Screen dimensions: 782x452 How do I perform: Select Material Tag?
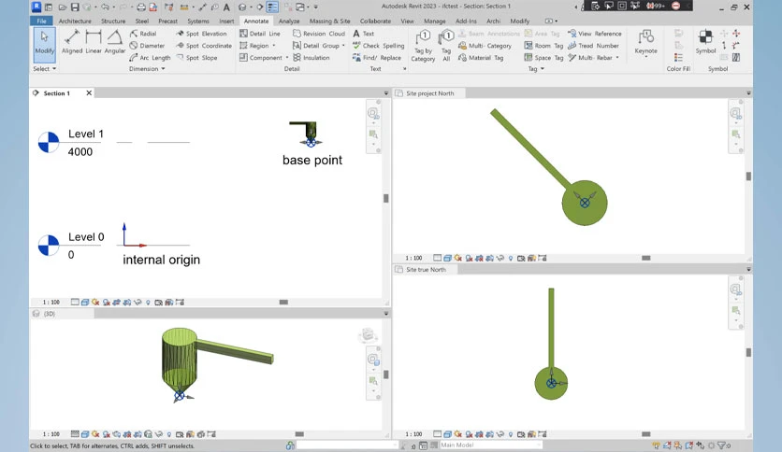(x=481, y=58)
